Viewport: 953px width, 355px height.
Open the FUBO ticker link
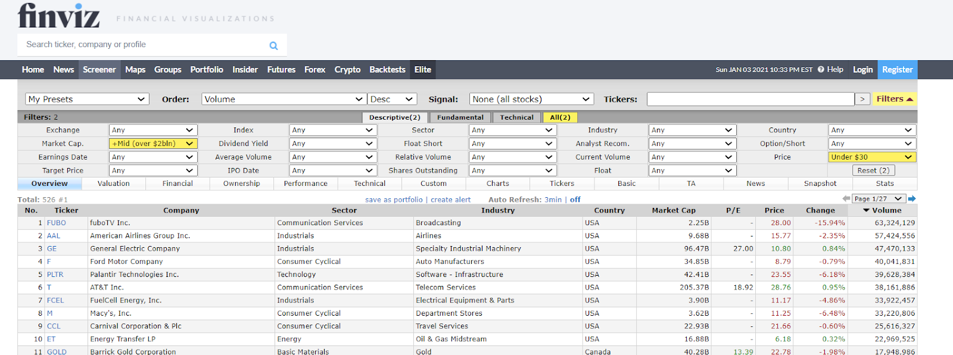coord(57,223)
